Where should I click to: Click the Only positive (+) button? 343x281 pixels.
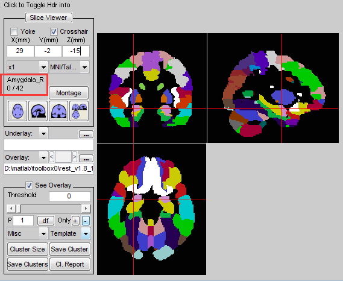[x=75, y=221]
